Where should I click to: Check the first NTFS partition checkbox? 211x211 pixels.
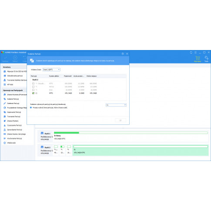[33, 84]
